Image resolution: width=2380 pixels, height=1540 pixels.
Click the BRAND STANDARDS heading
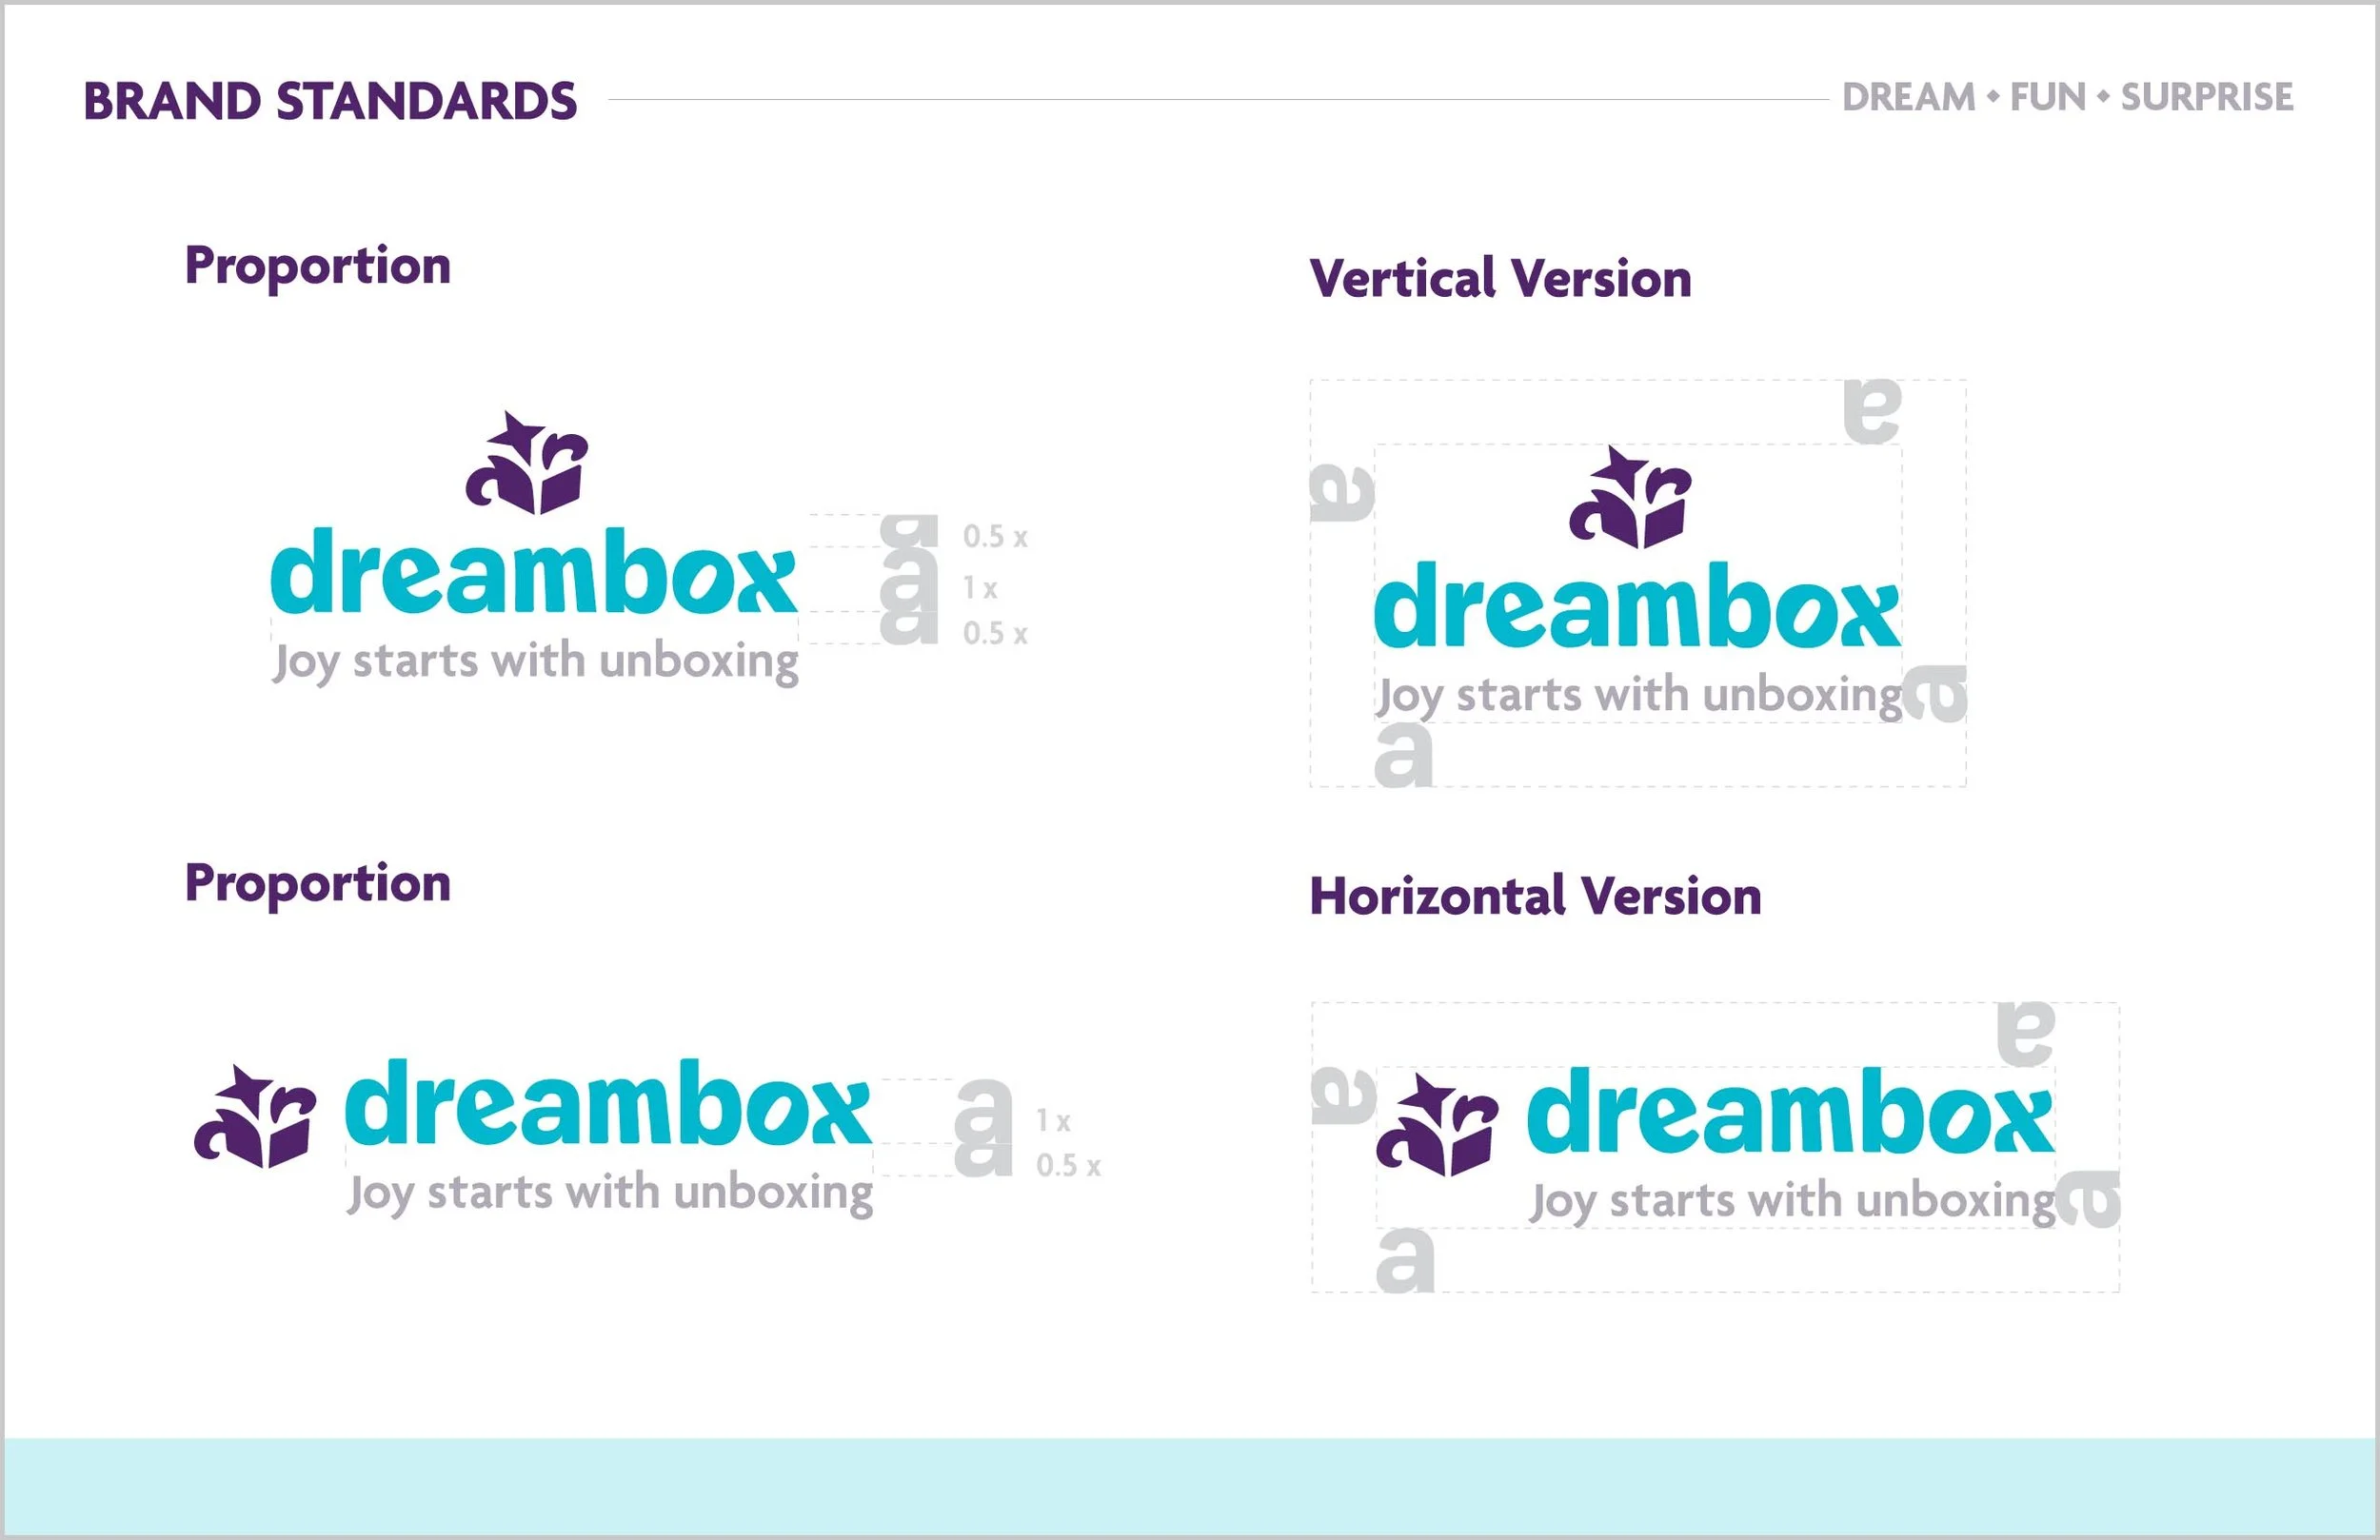point(330,101)
